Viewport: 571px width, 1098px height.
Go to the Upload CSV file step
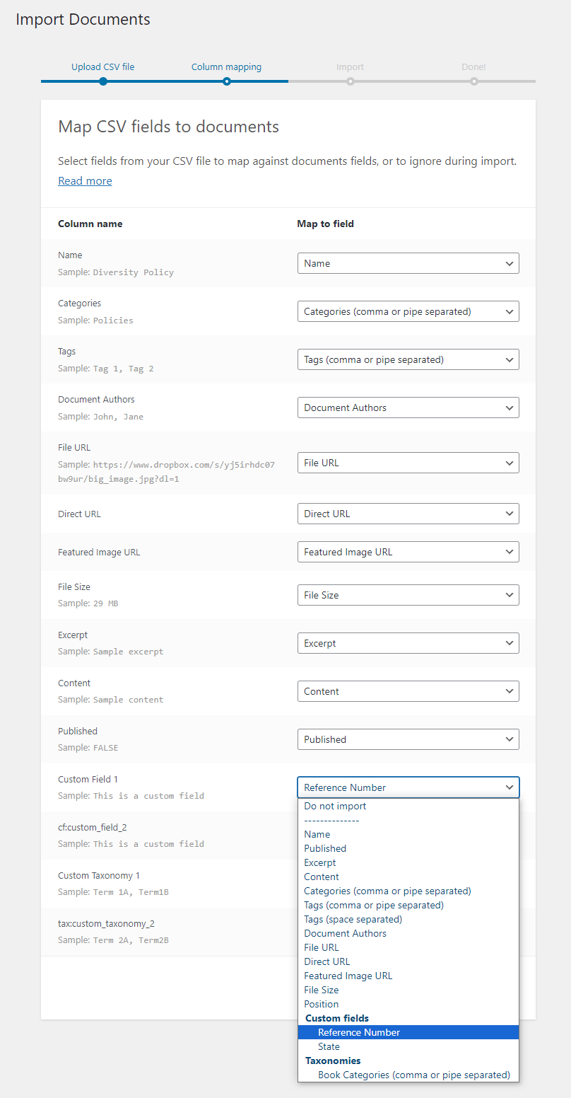103,67
